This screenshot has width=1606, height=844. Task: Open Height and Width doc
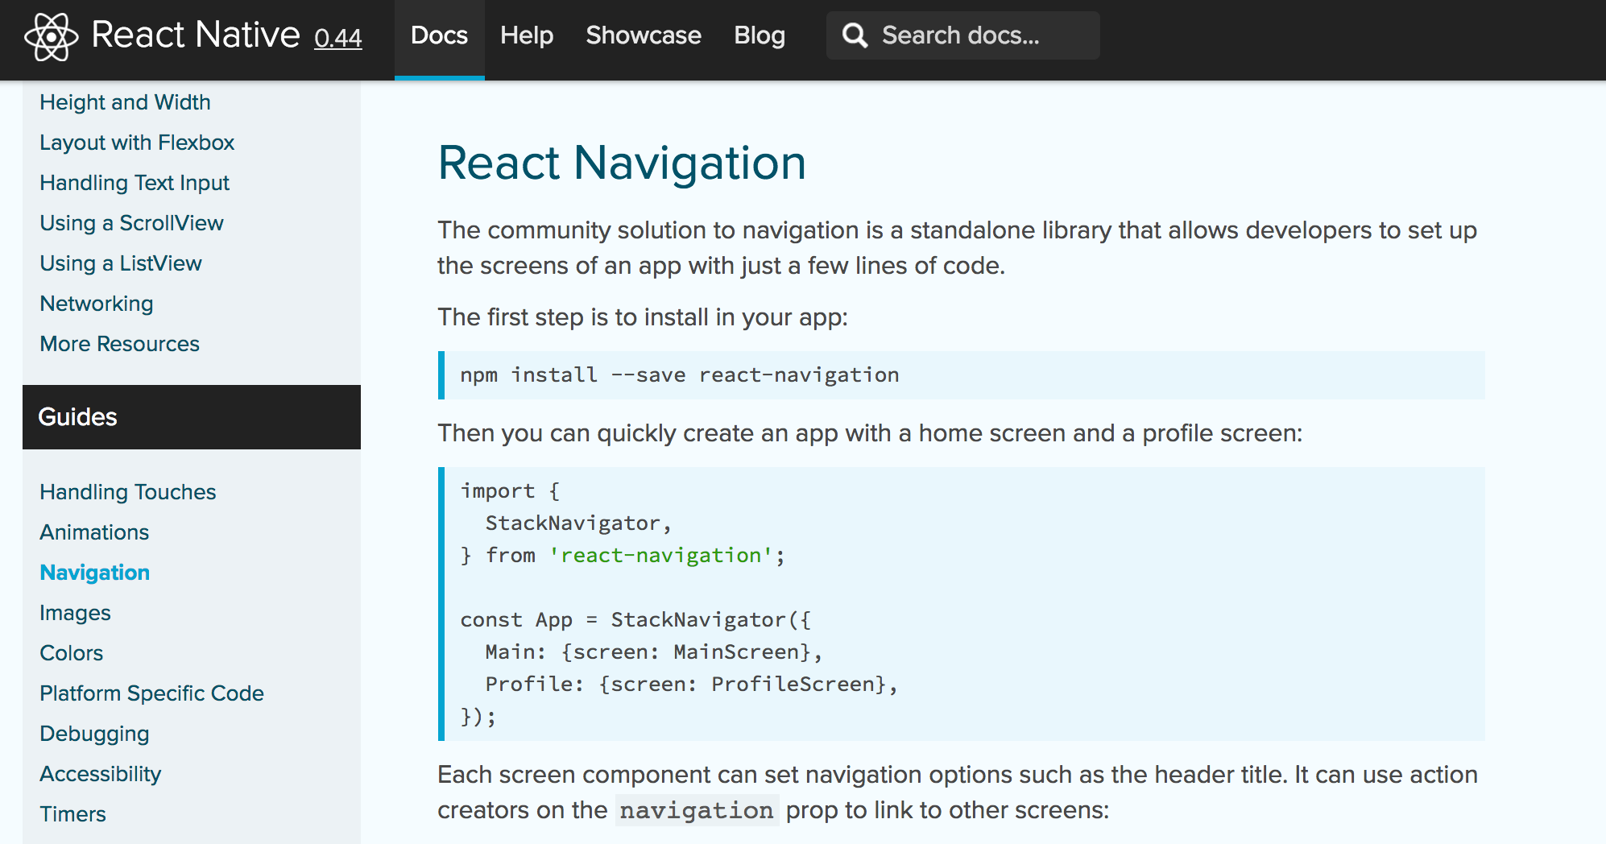tap(125, 102)
